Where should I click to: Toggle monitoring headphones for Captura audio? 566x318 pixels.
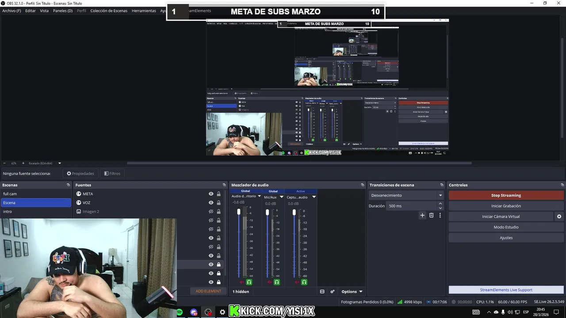click(x=304, y=282)
